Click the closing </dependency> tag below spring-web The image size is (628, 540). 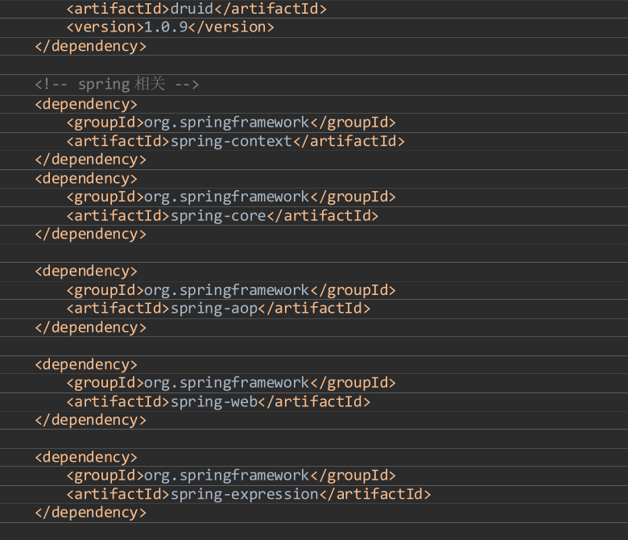(x=91, y=420)
